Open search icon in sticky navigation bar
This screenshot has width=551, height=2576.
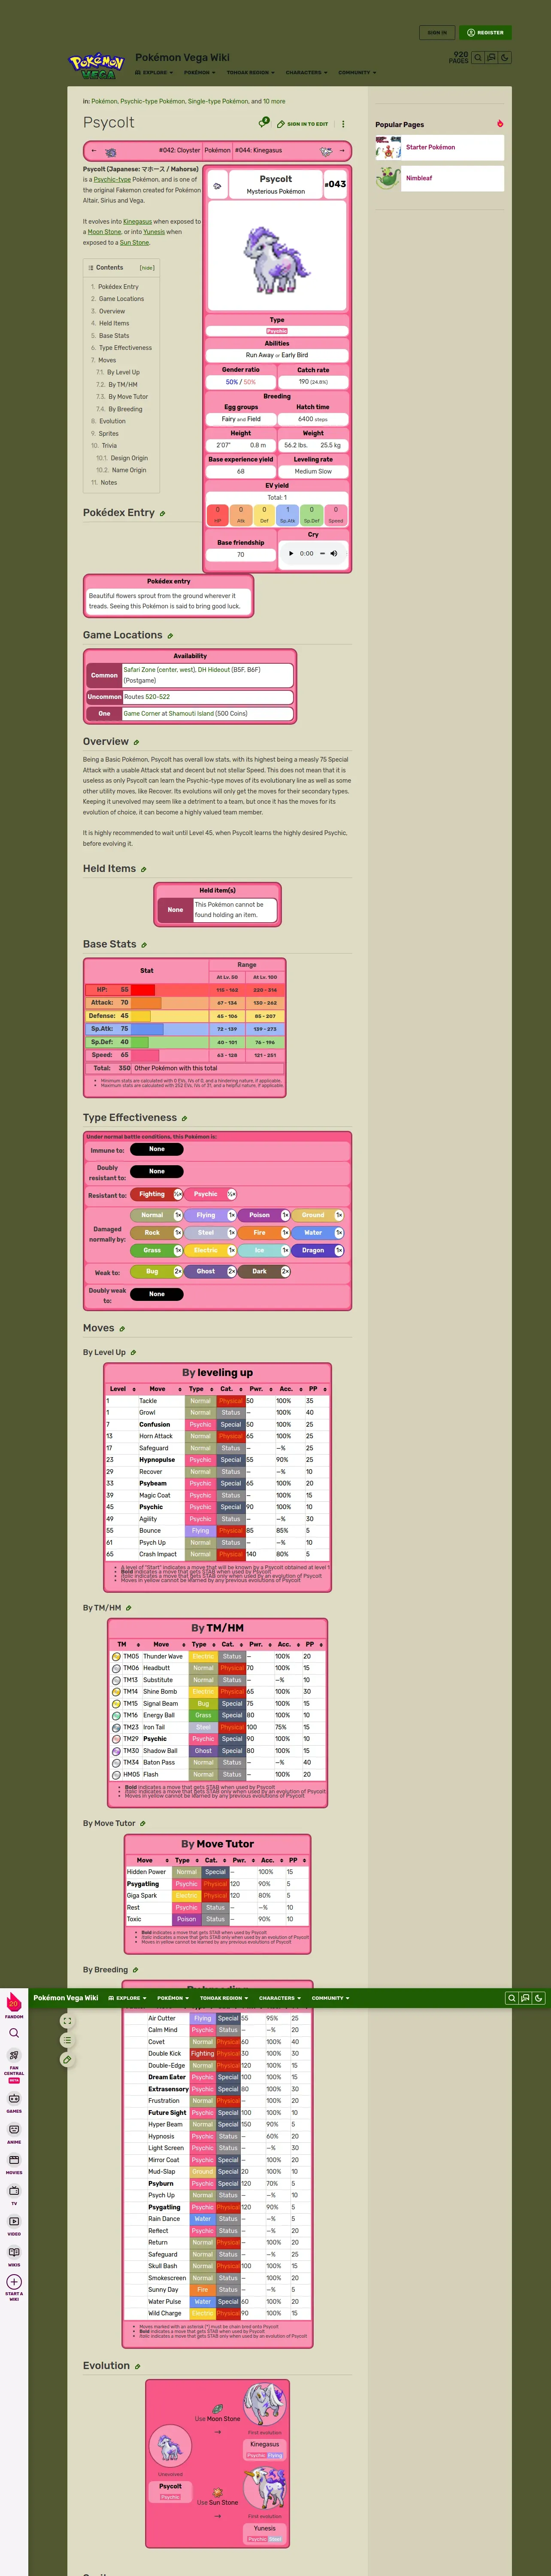coord(512,1998)
